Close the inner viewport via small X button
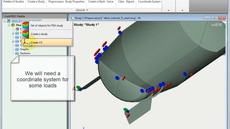The width and height of the screenshot is (230, 129). coord(220,25)
